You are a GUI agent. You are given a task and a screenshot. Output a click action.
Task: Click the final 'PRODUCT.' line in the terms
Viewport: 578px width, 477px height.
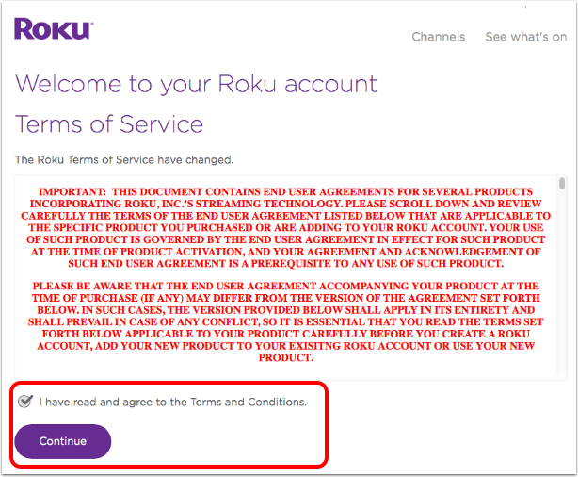coord(285,358)
